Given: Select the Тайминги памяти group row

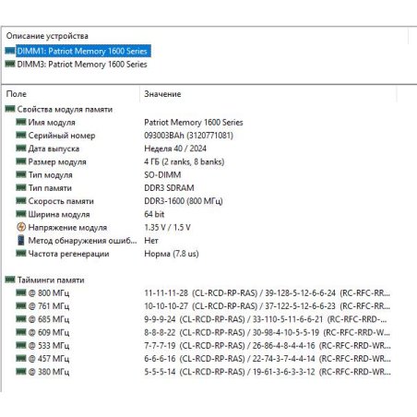Looking at the screenshot, I should coord(51,280).
